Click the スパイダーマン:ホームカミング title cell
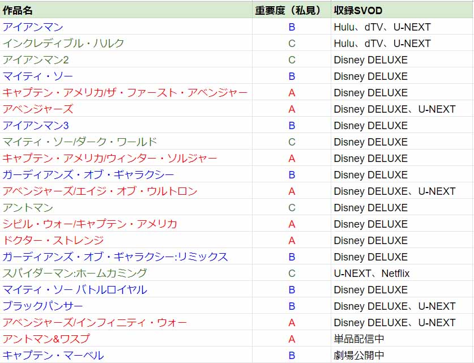 tap(126, 273)
